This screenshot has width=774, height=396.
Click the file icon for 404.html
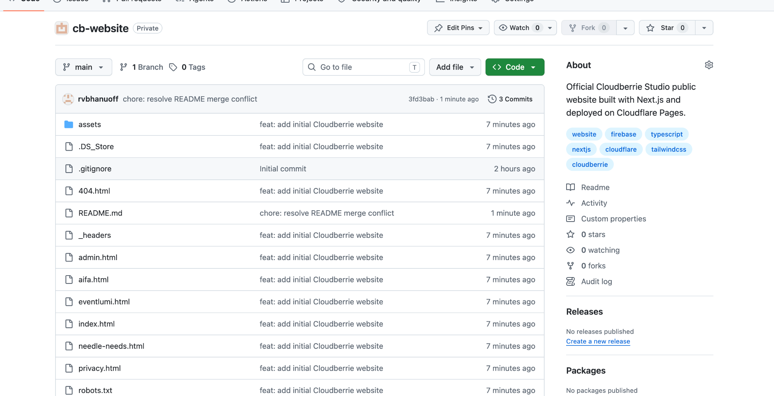tap(69, 191)
